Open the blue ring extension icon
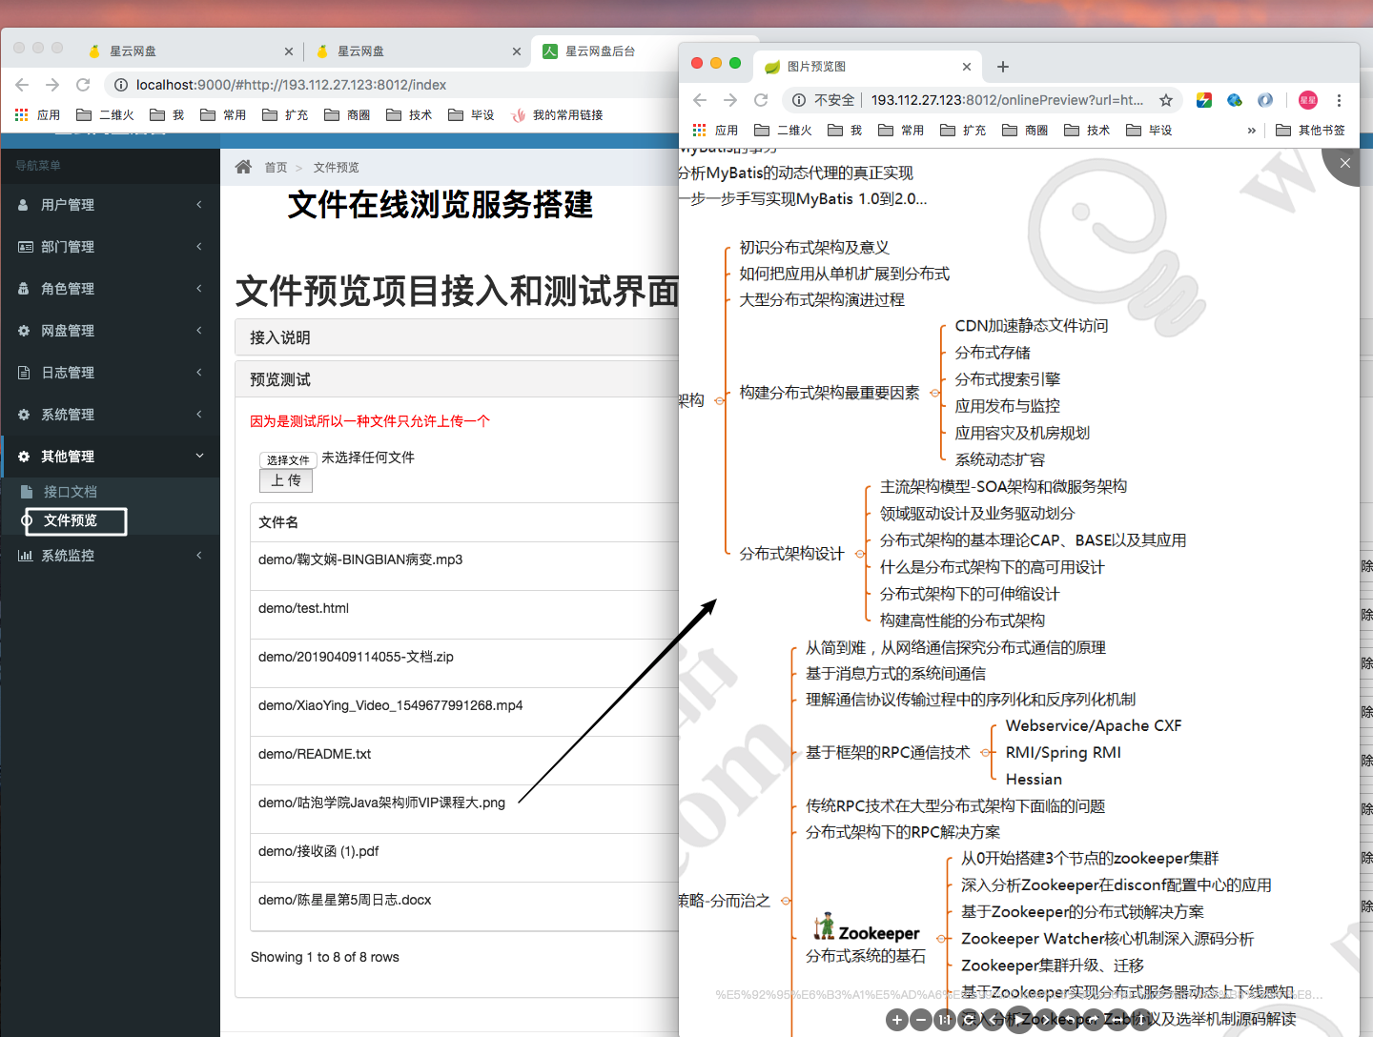The height and width of the screenshot is (1037, 1373). point(1265,100)
